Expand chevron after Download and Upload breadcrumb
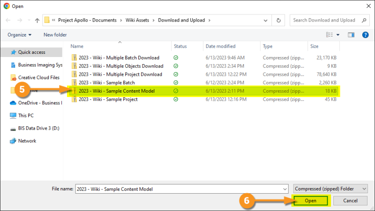375x211 pixels. coord(209,21)
